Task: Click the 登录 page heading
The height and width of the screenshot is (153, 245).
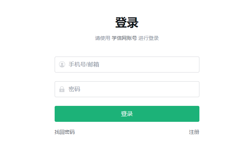Action: 127,22
